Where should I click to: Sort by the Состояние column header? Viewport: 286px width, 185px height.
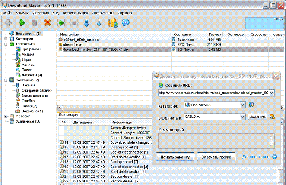(x=184, y=34)
